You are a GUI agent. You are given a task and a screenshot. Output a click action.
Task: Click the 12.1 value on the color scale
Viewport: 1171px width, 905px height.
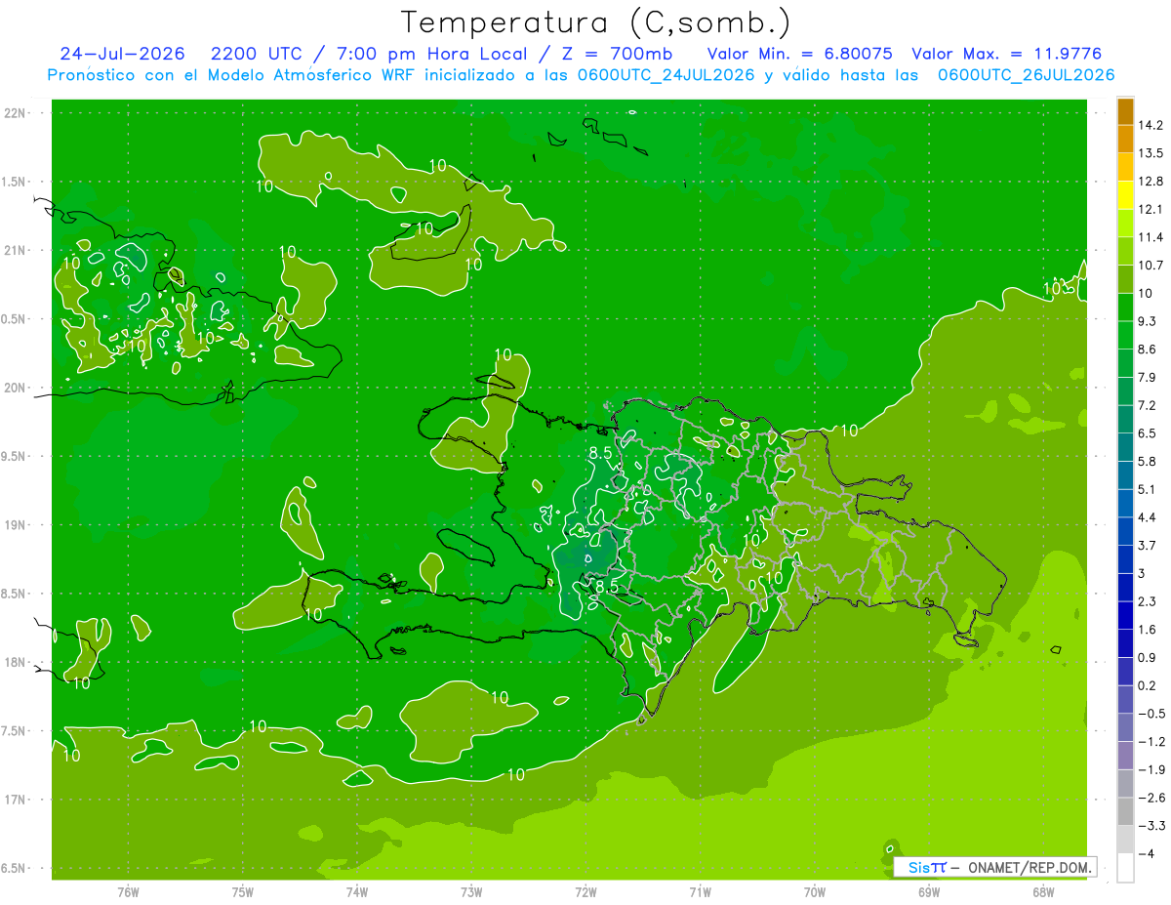click(x=1151, y=209)
